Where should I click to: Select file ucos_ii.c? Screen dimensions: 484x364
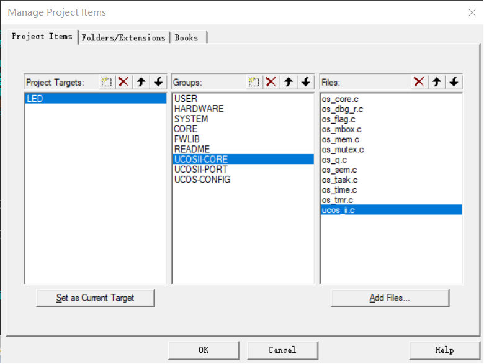pyautogui.click(x=391, y=210)
